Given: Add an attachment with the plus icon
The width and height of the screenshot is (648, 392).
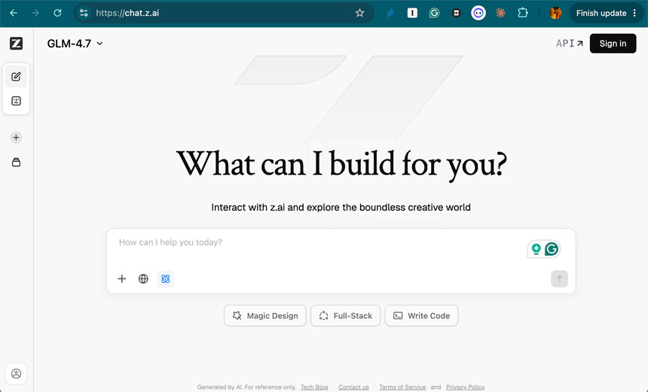Looking at the screenshot, I should (x=122, y=279).
